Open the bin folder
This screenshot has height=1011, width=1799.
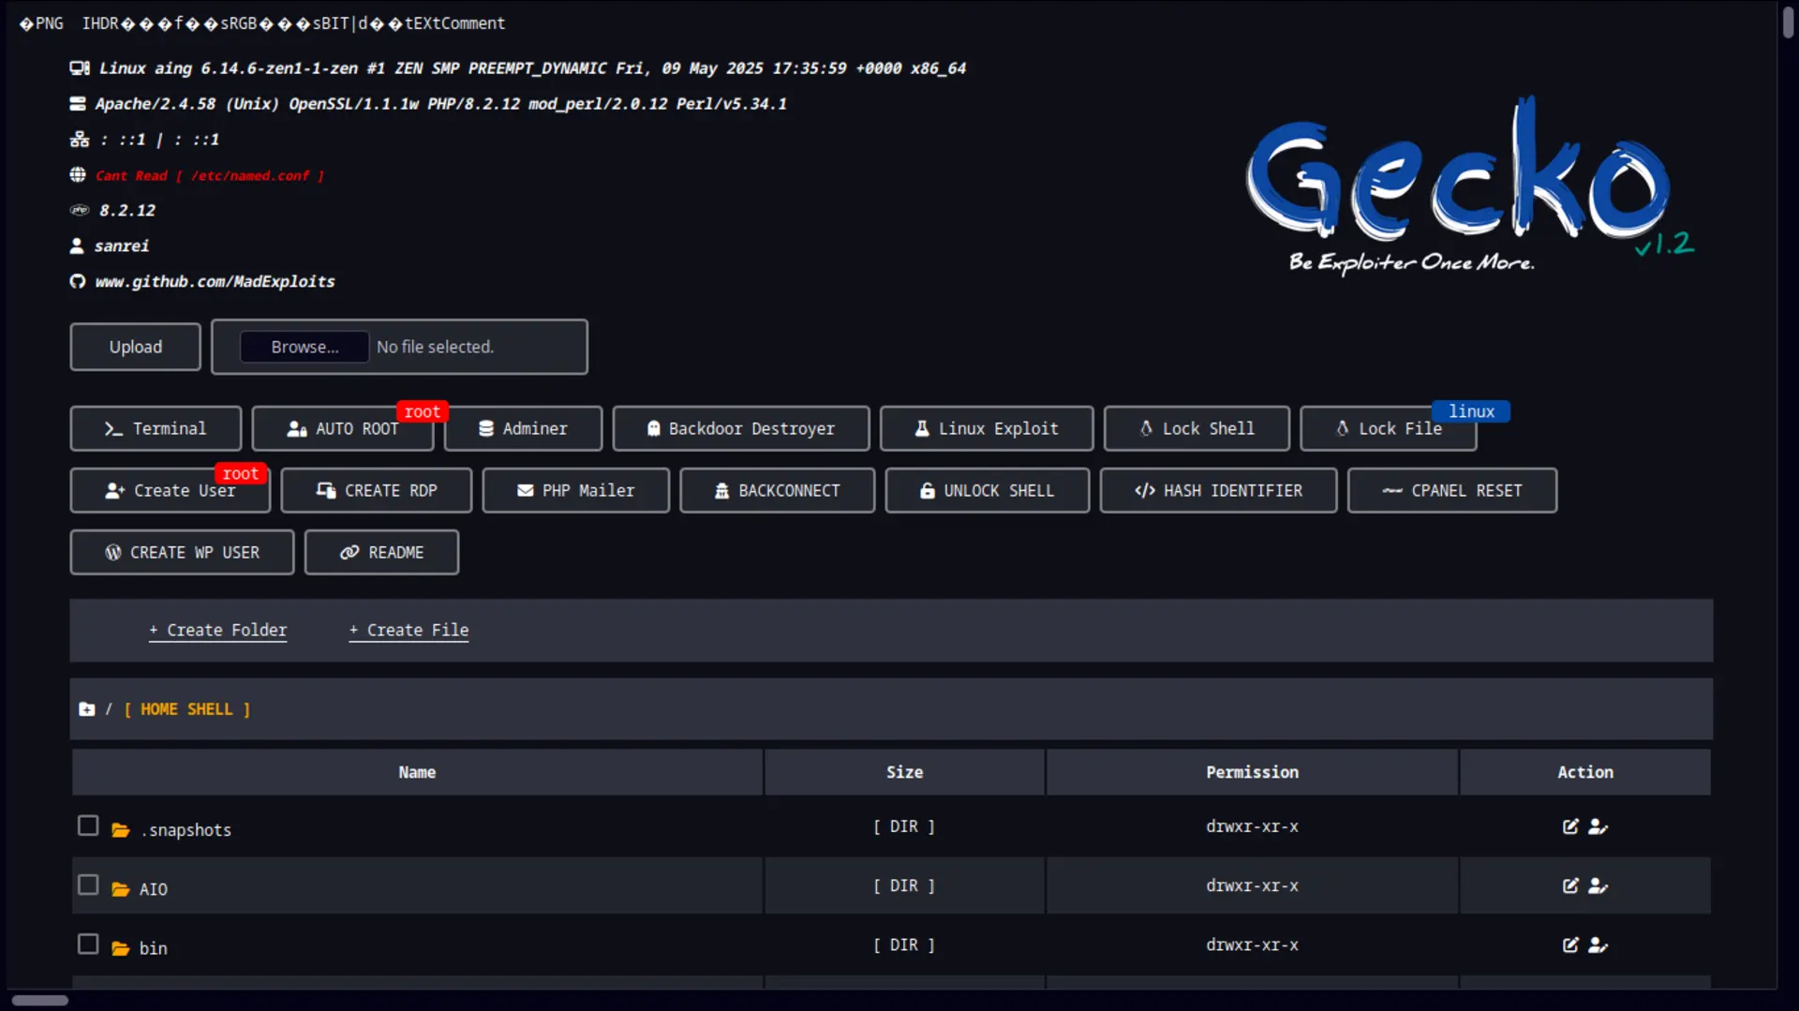pos(154,948)
